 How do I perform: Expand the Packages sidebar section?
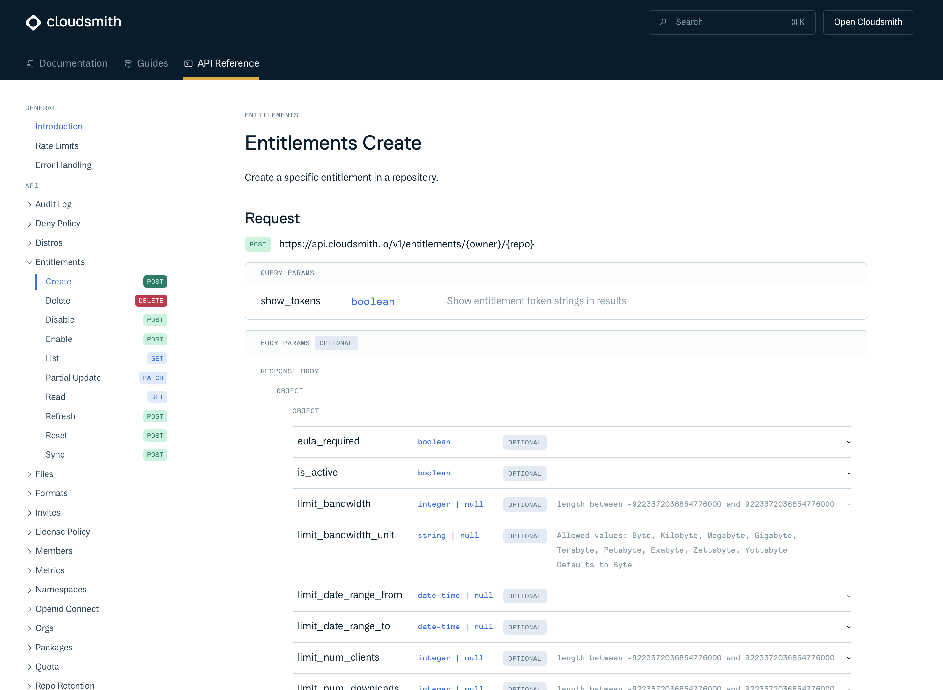point(29,648)
